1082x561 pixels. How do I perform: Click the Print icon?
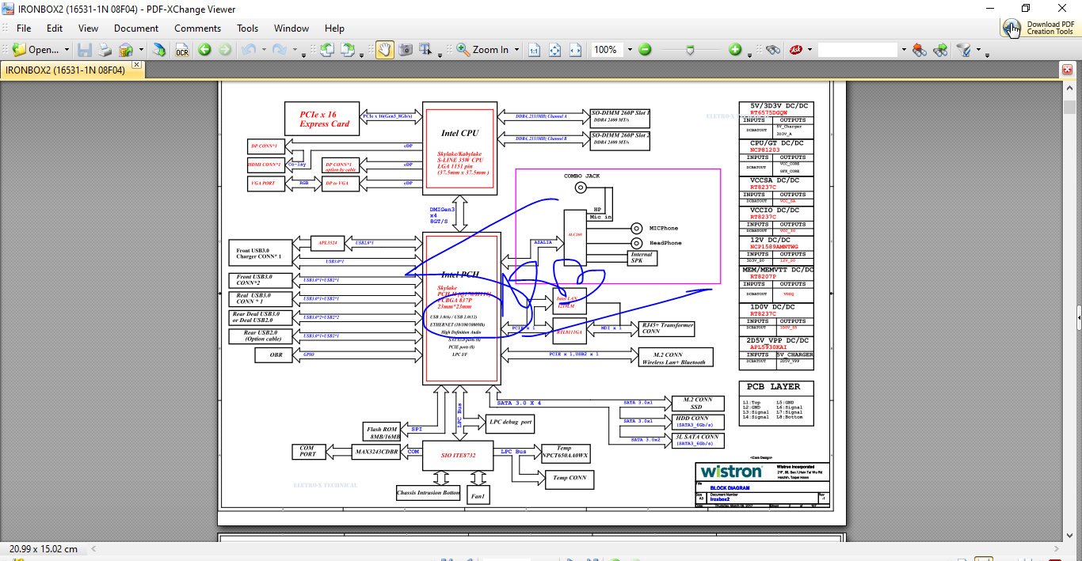tap(105, 50)
